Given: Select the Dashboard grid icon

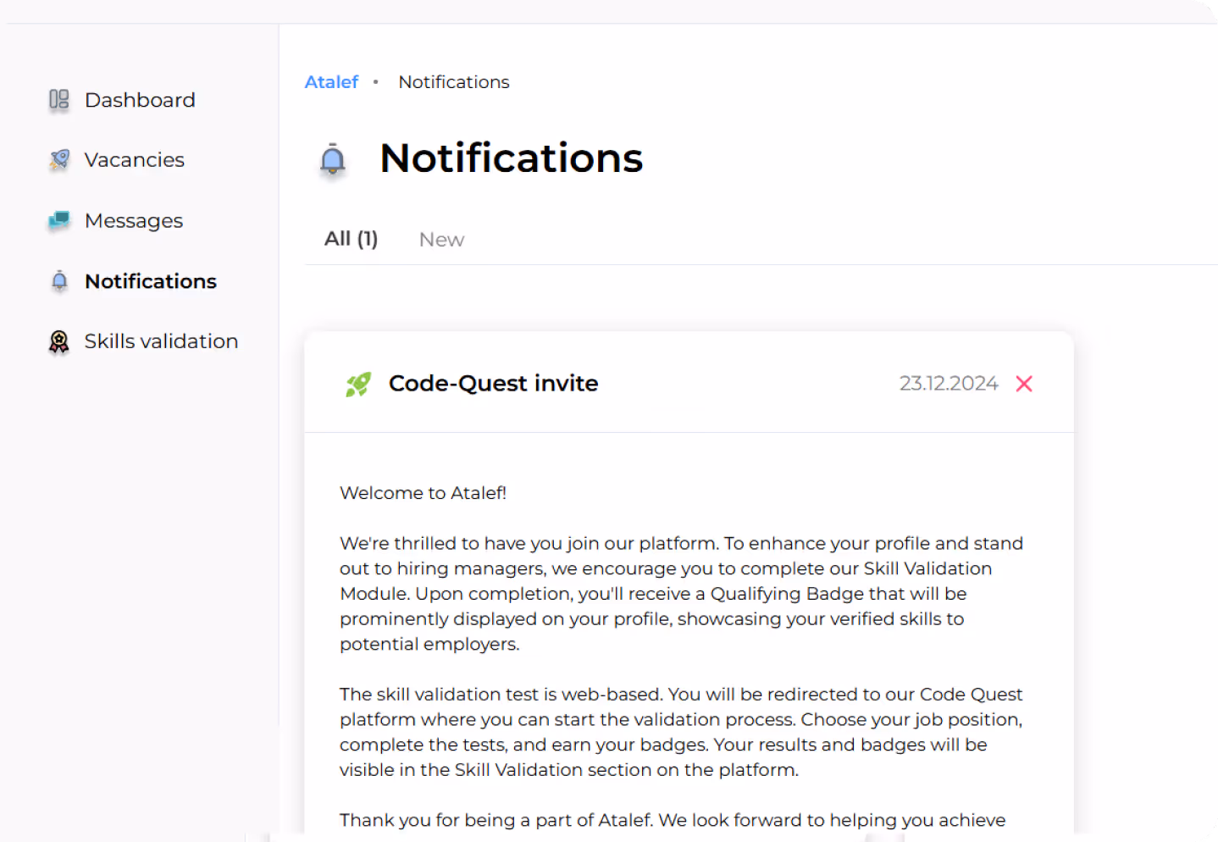Looking at the screenshot, I should click(58, 99).
